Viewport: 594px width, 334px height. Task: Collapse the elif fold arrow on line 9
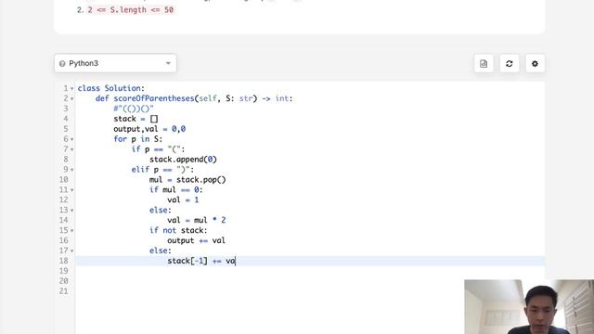(x=72, y=170)
